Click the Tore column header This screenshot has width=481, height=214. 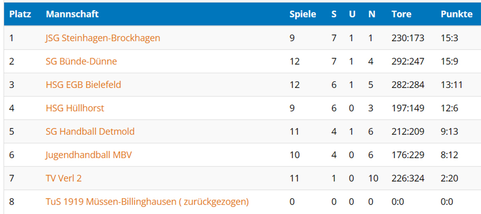(x=402, y=14)
